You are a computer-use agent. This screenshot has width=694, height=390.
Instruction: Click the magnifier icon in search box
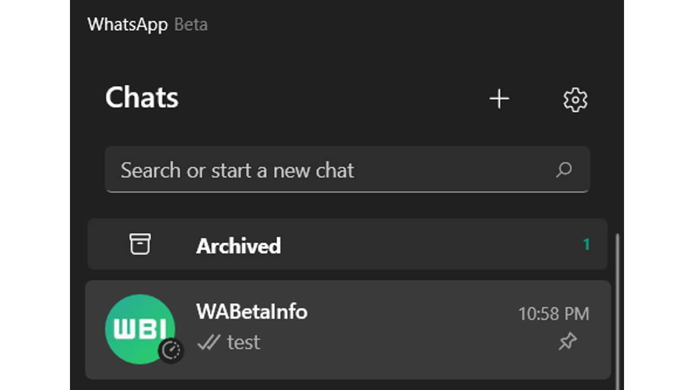563,170
